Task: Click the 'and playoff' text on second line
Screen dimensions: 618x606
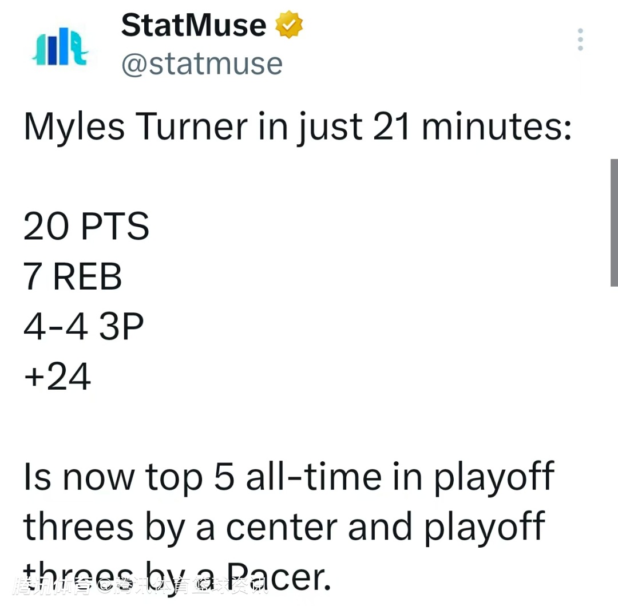Action: click(x=446, y=527)
